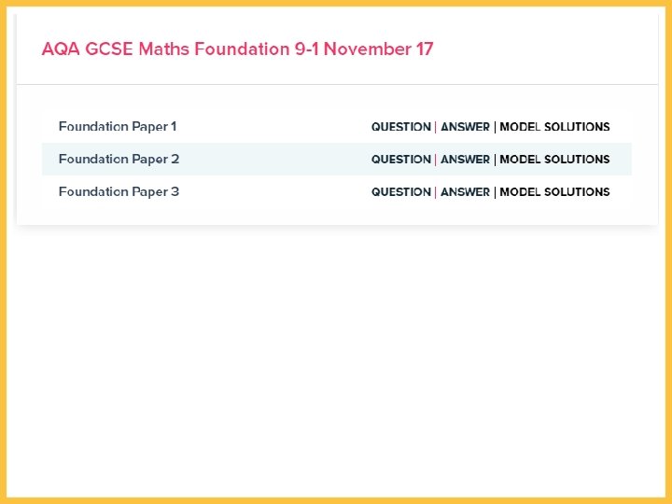This screenshot has width=672, height=504.
Task: Click separator between ANSWER and MODEL SOLUTIONS, Paper 3
Action: point(495,192)
